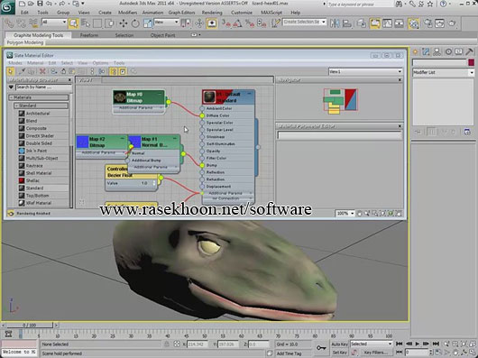The height and width of the screenshot is (358, 478).
Task: Collapse the Materials group in browser
Action: point(39,97)
